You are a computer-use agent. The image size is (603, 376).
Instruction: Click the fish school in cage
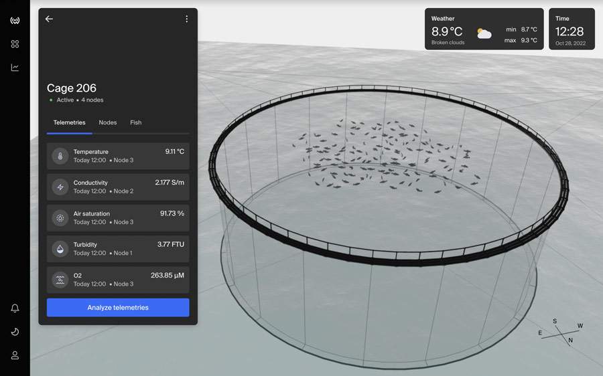click(x=385, y=155)
